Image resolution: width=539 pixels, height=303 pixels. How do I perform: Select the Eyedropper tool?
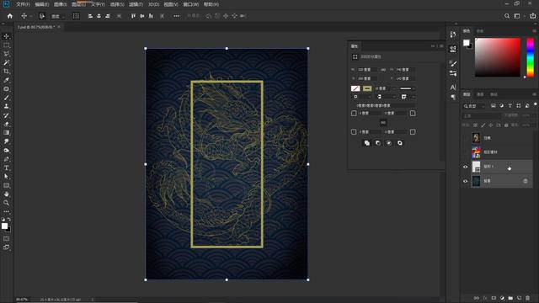point(6,80)
